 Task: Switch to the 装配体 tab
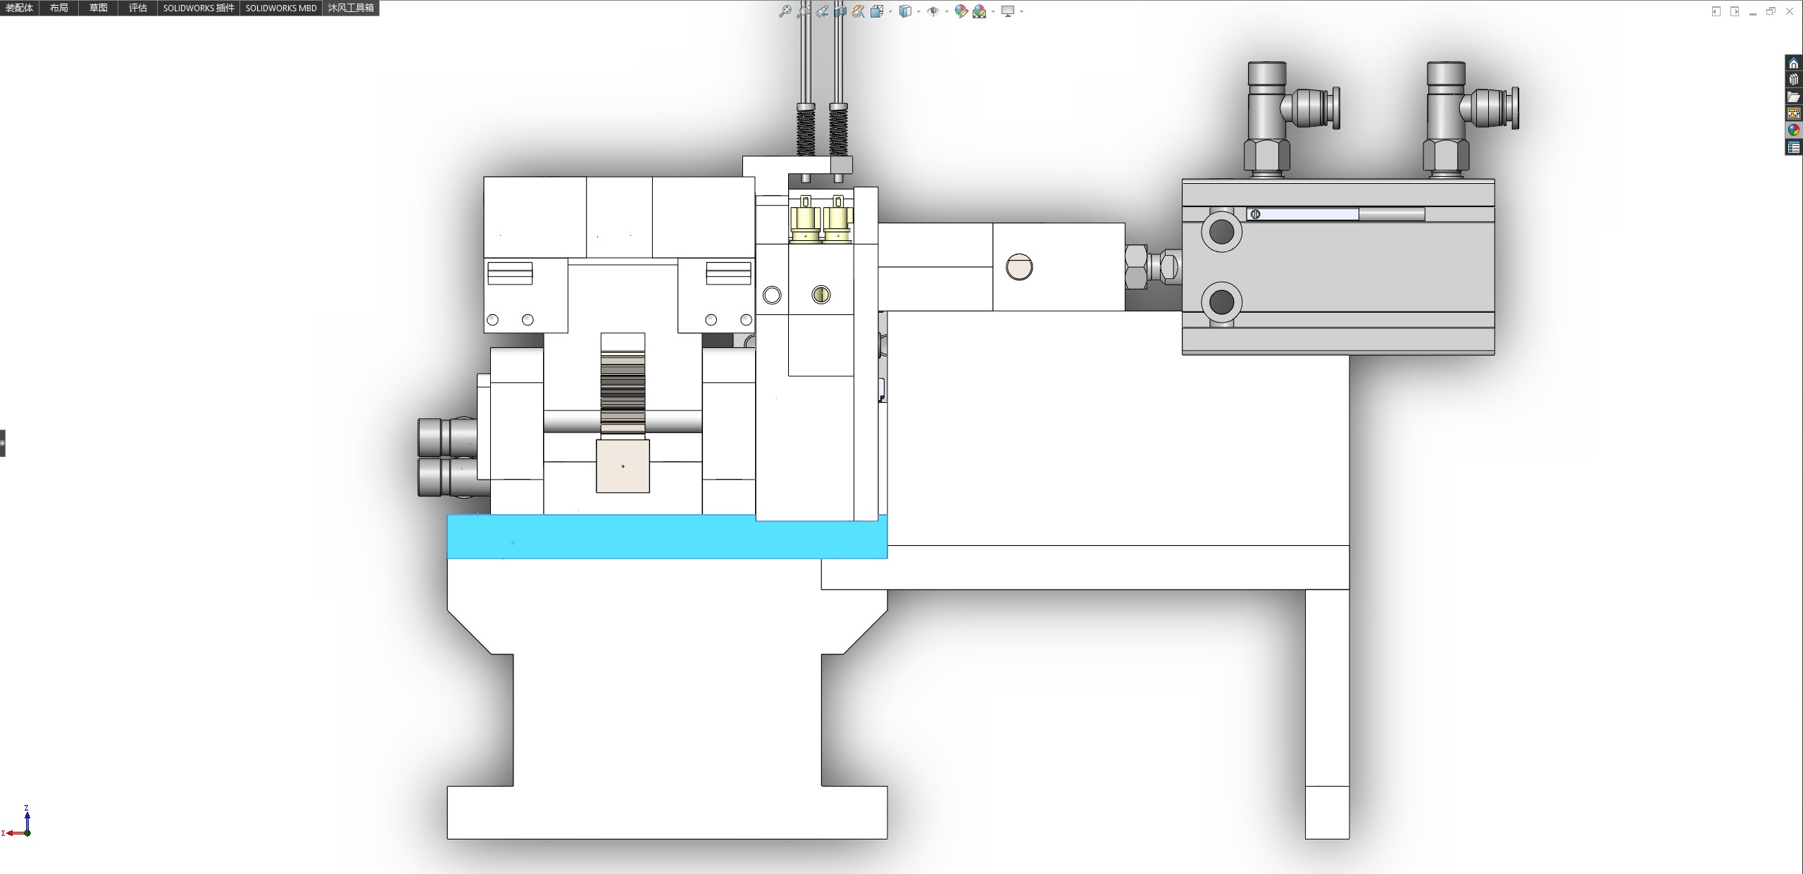(19, 8)
